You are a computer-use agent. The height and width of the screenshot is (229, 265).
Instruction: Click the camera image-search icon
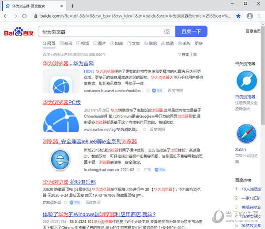pyautogui.click(x=167, y=31)
